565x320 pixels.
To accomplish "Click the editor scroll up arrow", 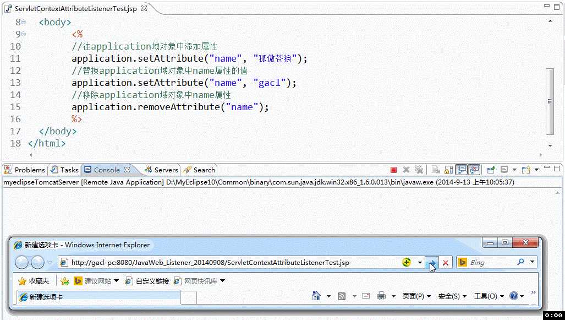I will [x=550, y=21].
